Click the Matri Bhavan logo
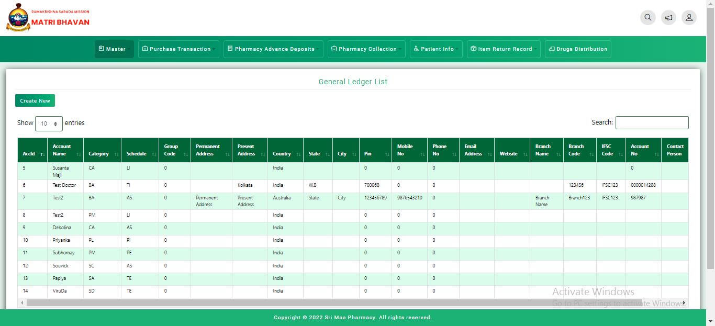 [48, 17]
